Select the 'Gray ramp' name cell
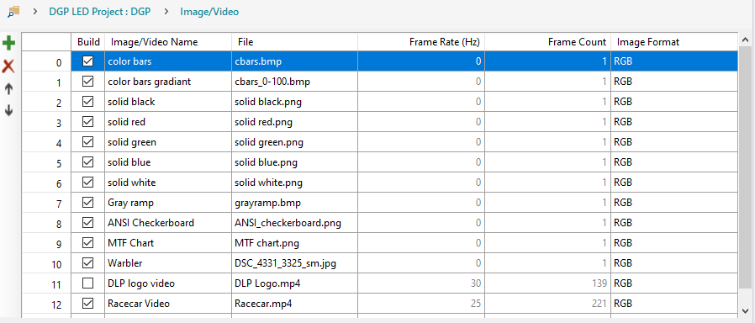Viewport: 755px width, 323px height. (x=168, y=204)
